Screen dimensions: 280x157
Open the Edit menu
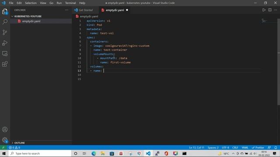tap(19, 3)
